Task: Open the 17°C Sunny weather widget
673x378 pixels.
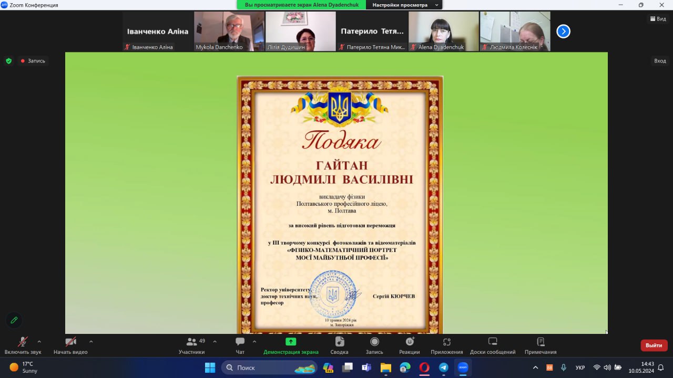Action: point(24,367)
